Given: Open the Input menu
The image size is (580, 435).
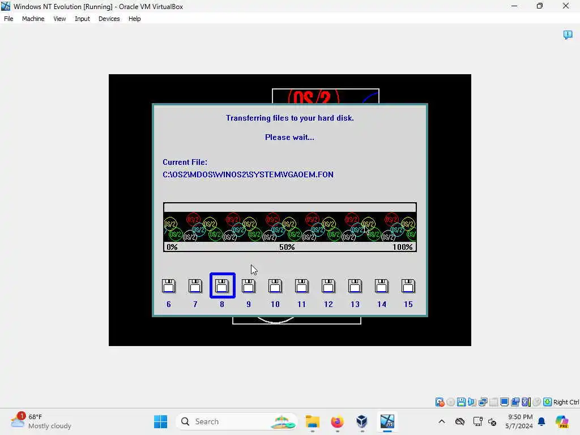Looking at the screenshot, I should [82, 19].
